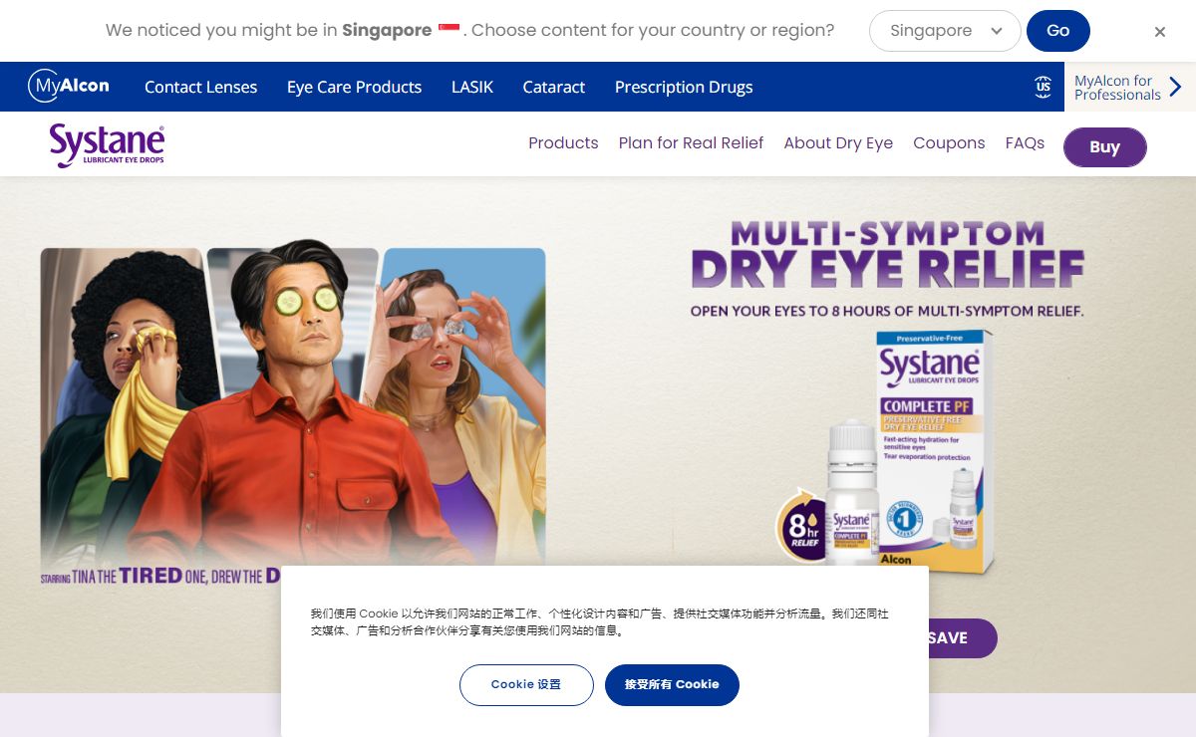Click the MyAlcon logo
The height and width of the screenshot is (737, 1196).
click(x=69, y=87)
